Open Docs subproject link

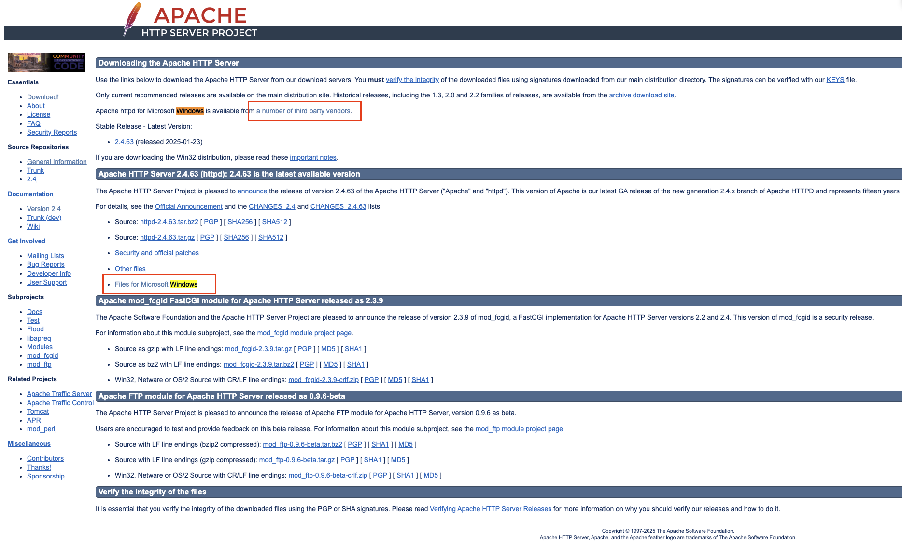[x=35, y=312]
